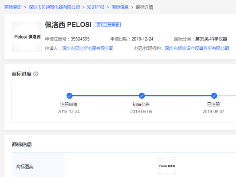This screenshot has width=236, height=177.
Task: Click the 2019-06-06 announcement date
Action: pos(141,111)
